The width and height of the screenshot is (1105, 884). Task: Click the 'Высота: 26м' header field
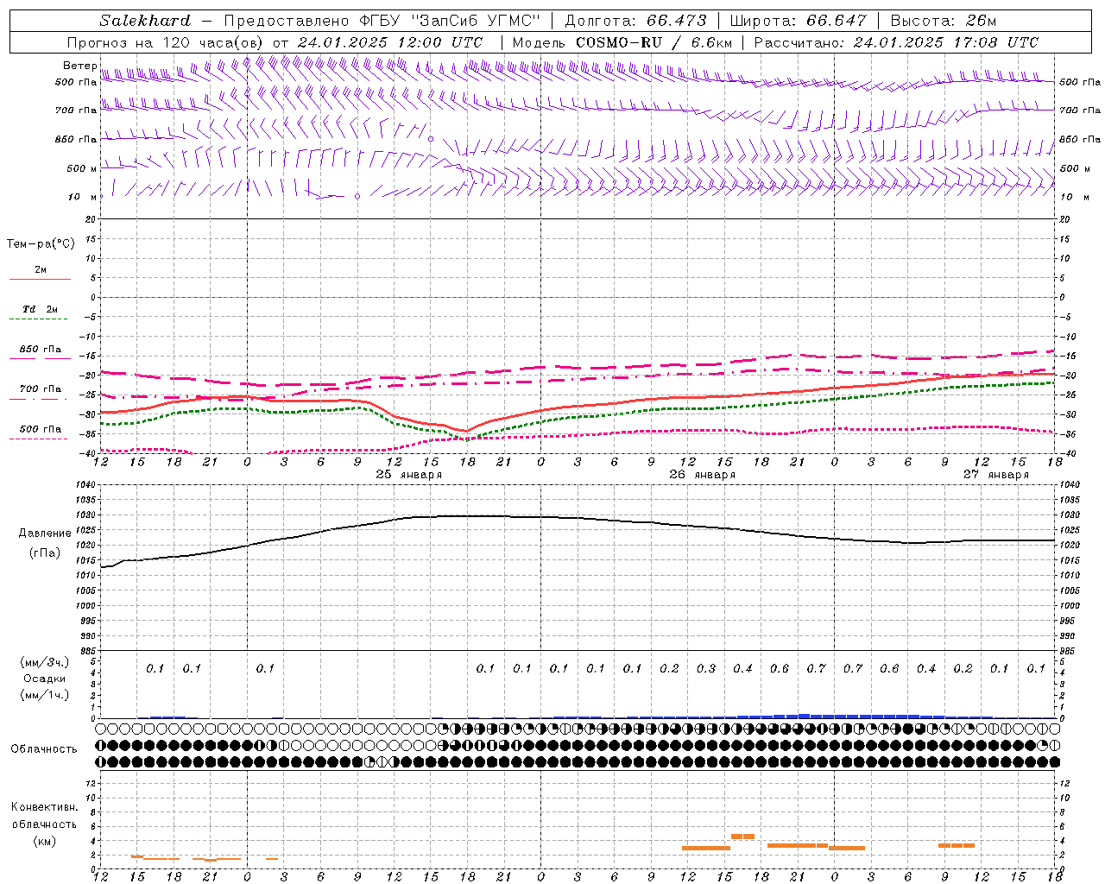943,21
